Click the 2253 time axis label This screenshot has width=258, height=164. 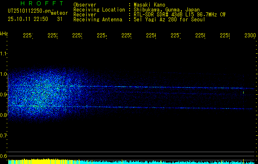coord(77,35)
